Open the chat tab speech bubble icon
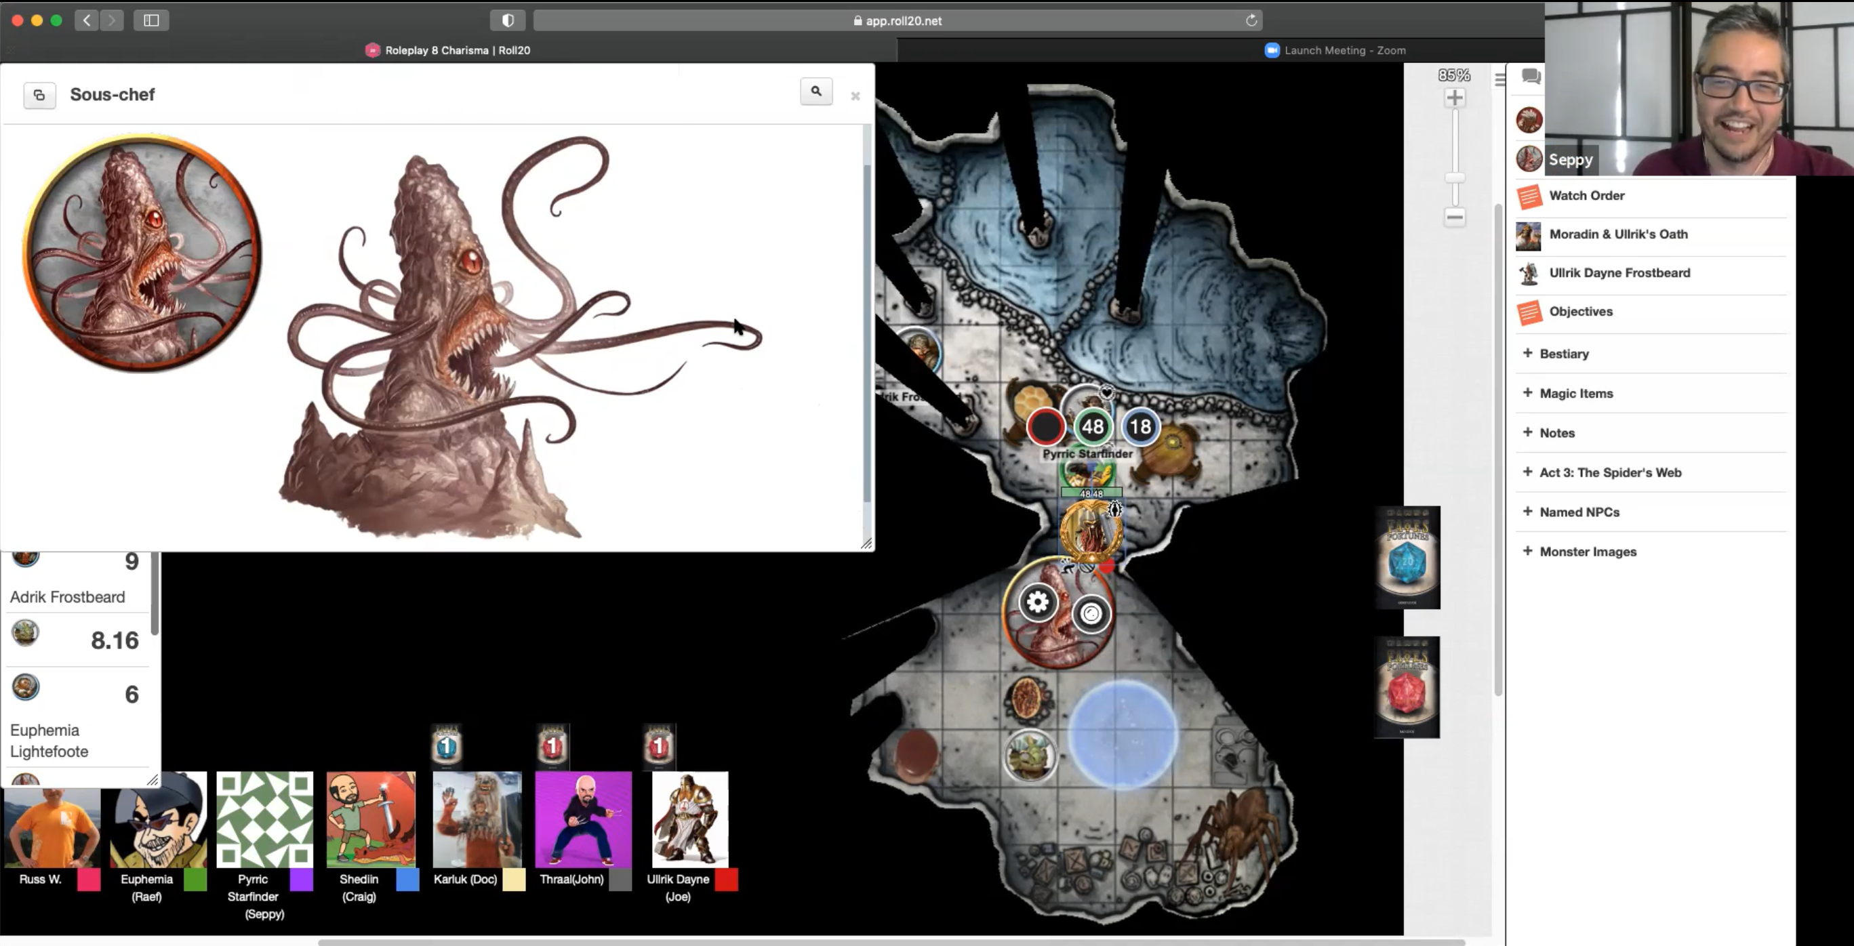Image resolution: width=1854 pixels, height=946 pixels. click(1531, 75)
